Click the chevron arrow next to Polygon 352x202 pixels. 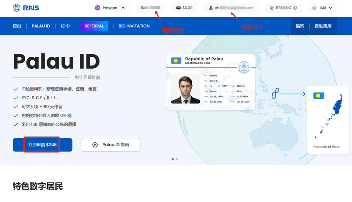point(123,8)
